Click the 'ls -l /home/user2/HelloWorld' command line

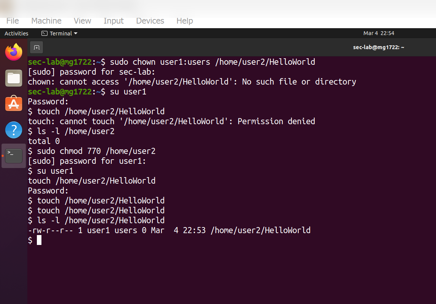click(96, 221)
